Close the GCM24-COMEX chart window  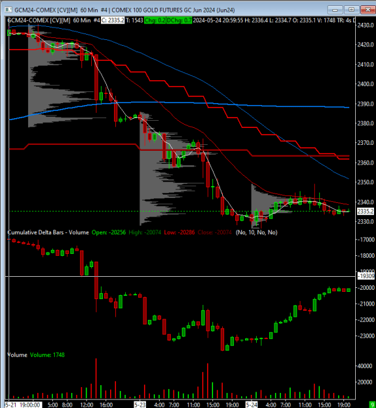(368, 10)
